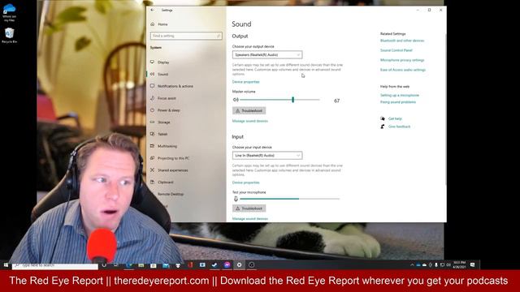The image size is (520, 292).
Task: Open Ease of Access audio settings
Action: point(403,70)
